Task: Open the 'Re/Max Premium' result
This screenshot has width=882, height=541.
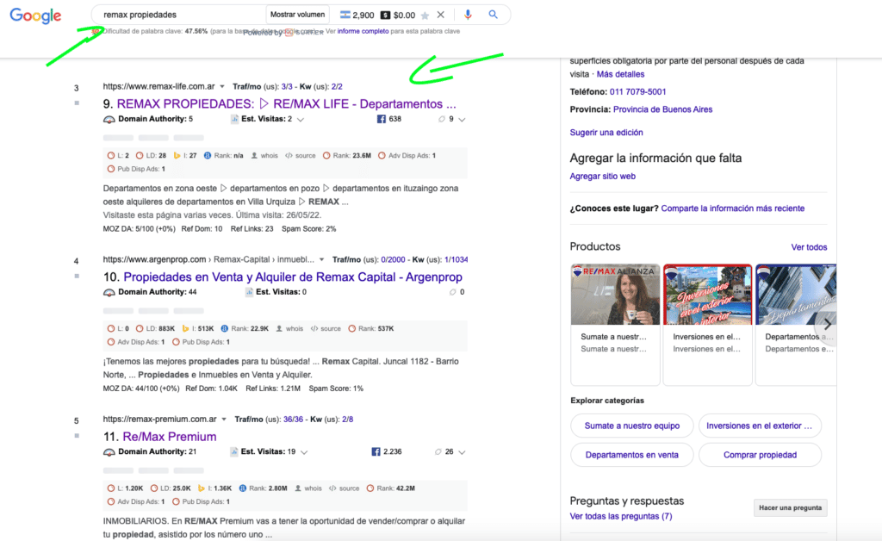Action: [170, 437]
